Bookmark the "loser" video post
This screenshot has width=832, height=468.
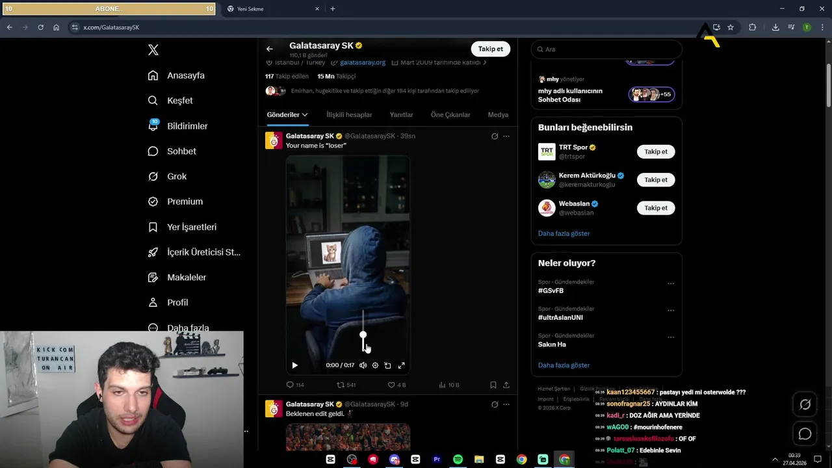pyautogui.click(x=493, y=385)
